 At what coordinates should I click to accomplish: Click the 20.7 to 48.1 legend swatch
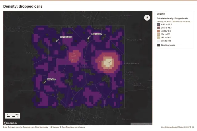159,28
